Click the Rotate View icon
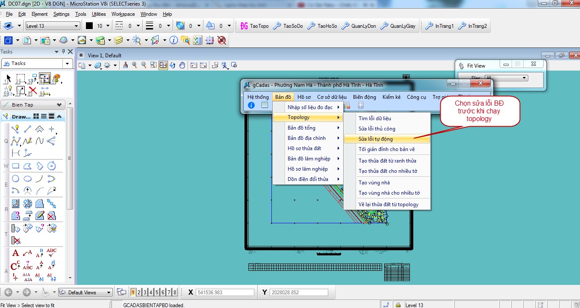 [173, 65]
